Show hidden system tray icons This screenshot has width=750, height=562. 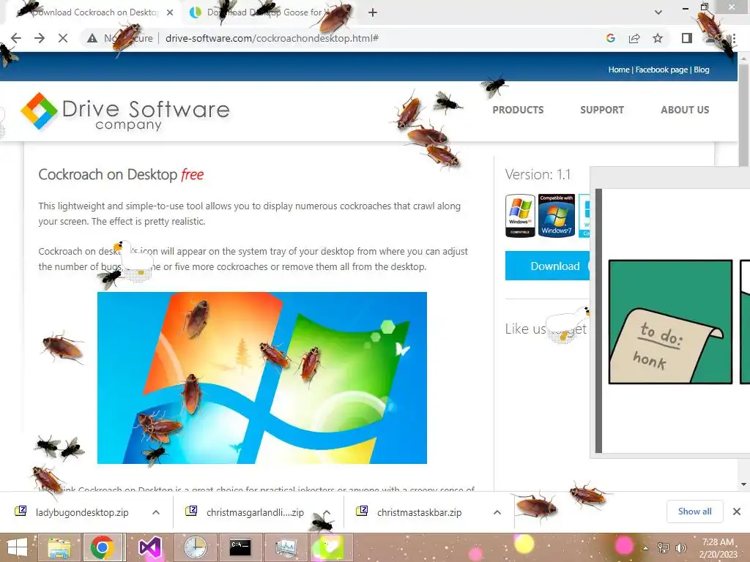click(646, 548)
